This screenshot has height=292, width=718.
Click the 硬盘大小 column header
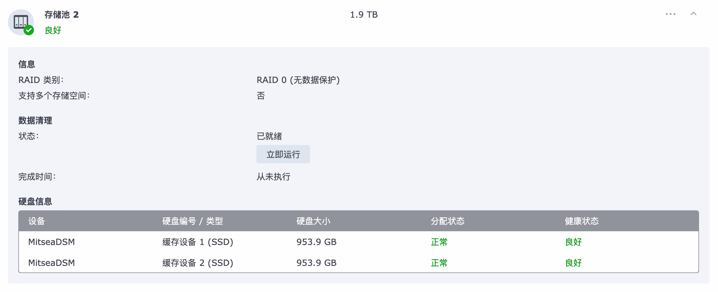click(313, 221)
